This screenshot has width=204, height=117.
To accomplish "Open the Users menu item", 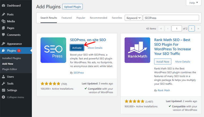I will coord(16,77).
